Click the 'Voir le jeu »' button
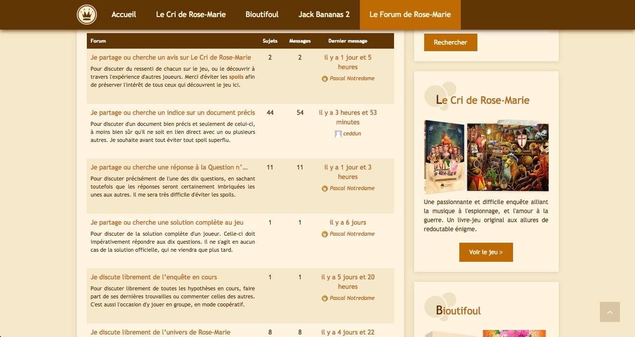The width and height of the screenshot is (635, 337). 486,252
